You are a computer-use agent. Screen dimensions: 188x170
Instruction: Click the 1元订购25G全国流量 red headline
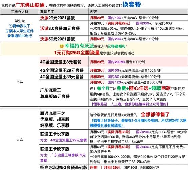(77, 53)
